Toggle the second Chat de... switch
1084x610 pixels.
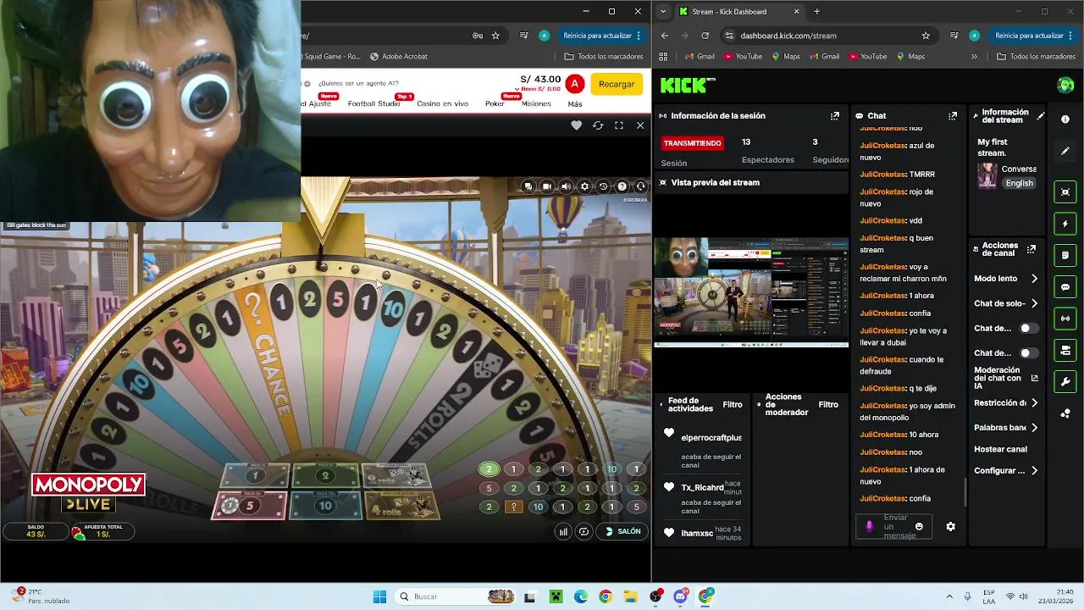(x=1027, y=352)
